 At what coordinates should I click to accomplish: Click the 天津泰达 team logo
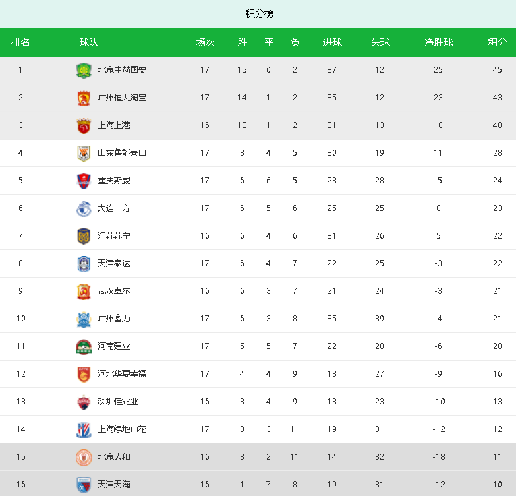point(84,263)
